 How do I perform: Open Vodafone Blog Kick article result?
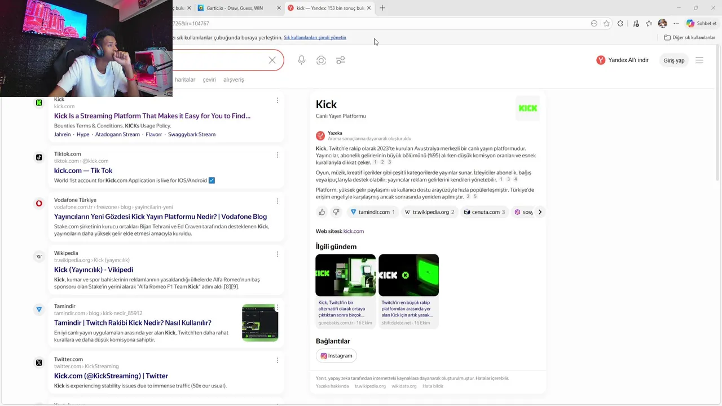coord(160,217)
